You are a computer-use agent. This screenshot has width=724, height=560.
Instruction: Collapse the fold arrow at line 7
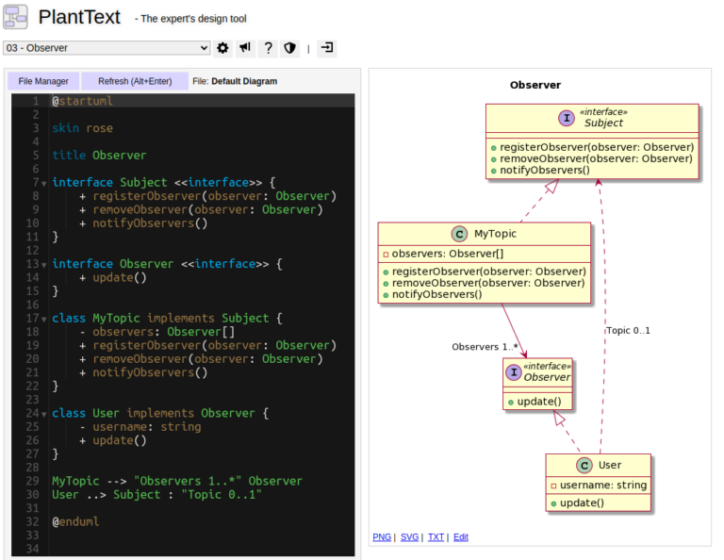click(44, 183)
